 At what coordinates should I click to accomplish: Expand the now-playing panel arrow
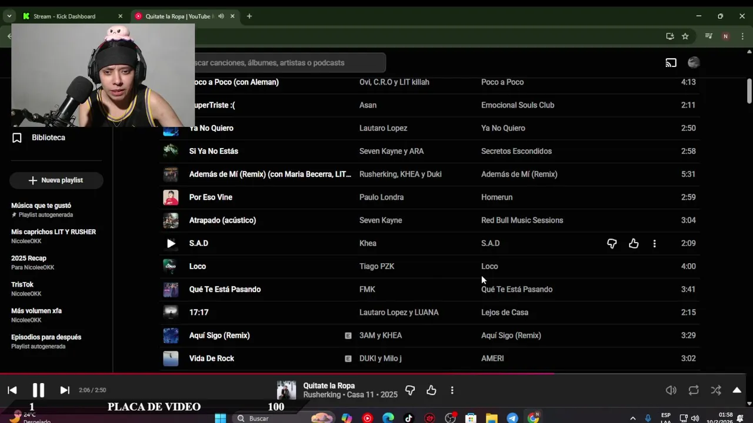[x=737, y=390]
